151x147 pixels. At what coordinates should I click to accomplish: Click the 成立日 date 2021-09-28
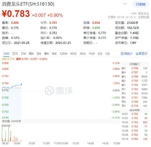[22, 43]
